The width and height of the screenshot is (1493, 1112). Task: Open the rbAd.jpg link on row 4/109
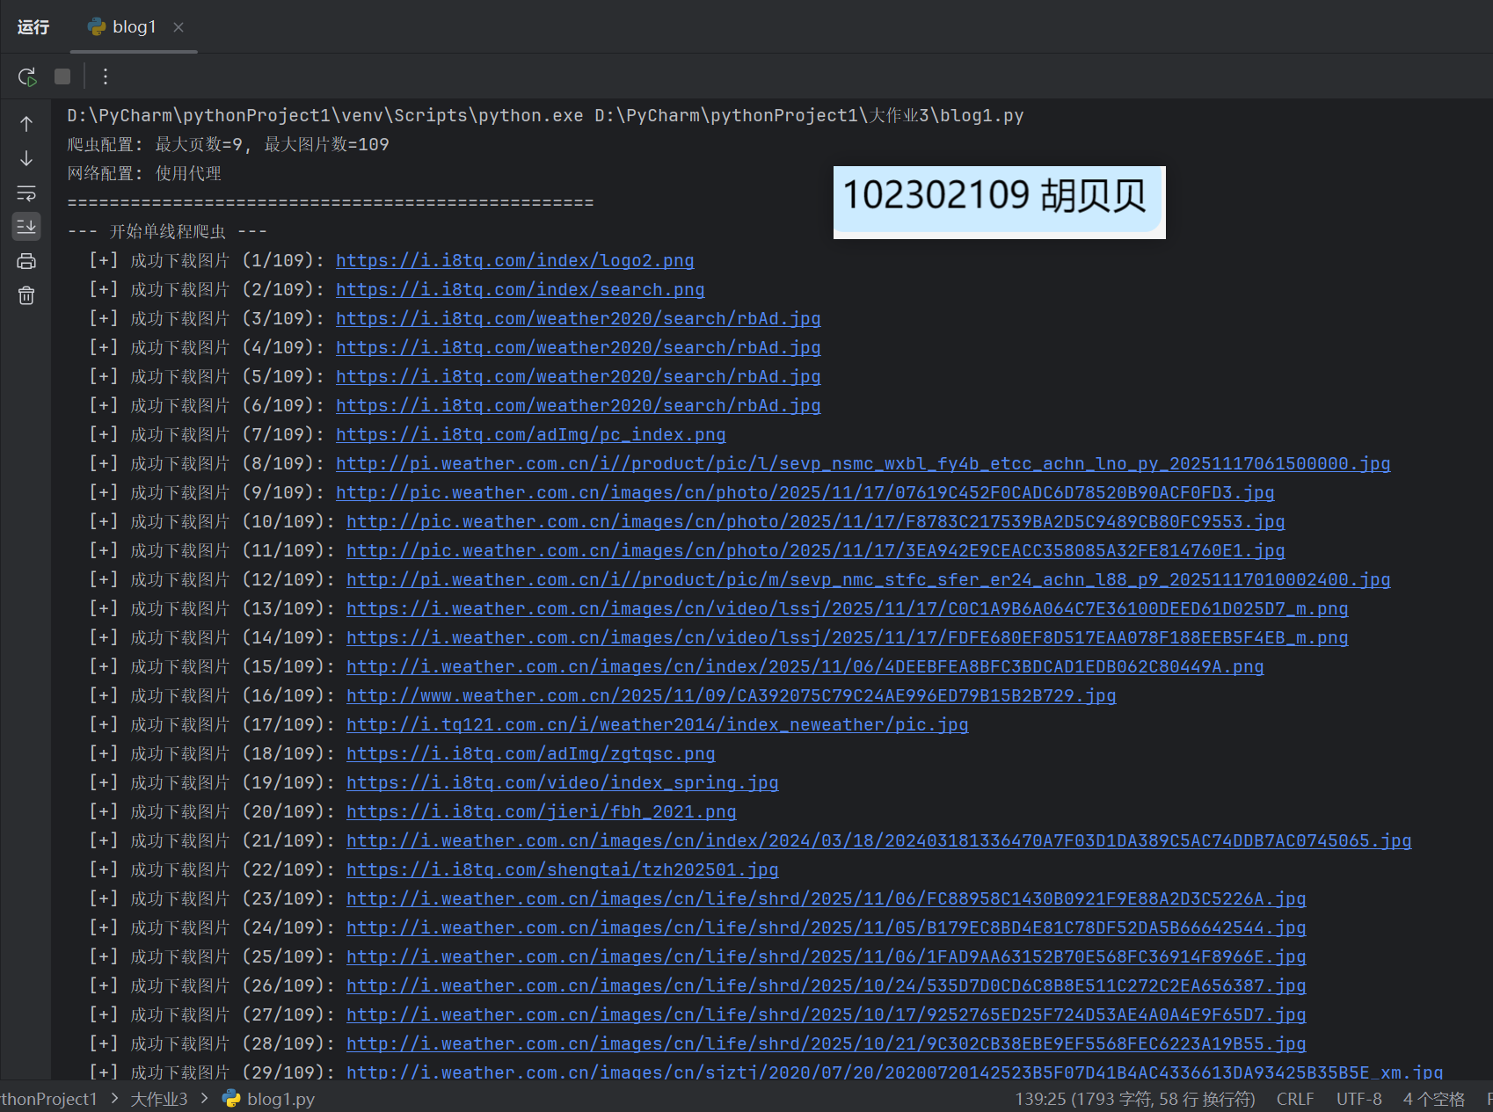click(579, 348)
